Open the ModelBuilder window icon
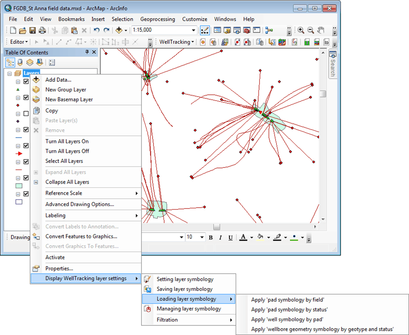The height and width of the screenshot is (335, 409). (x=269, y=30)
